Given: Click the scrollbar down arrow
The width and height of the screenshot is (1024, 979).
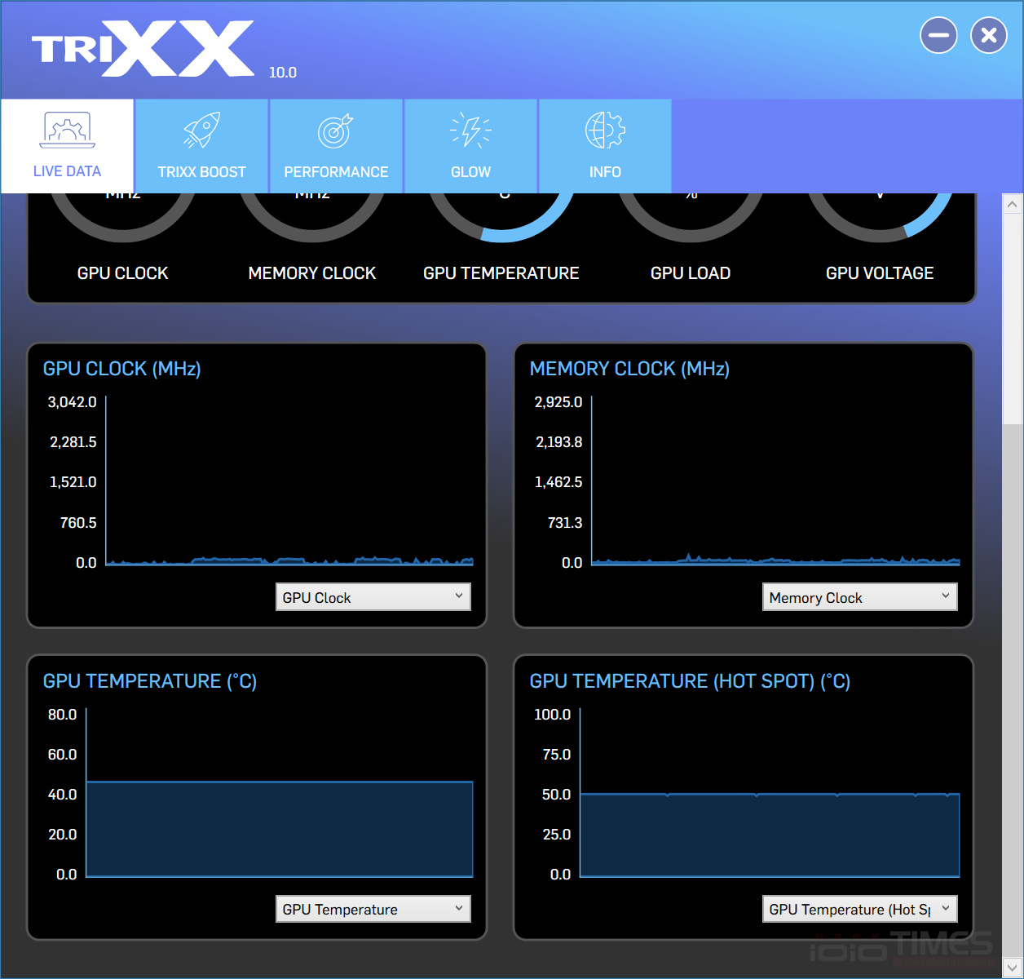Looking at the screenshot, I should coord(1013,968).
